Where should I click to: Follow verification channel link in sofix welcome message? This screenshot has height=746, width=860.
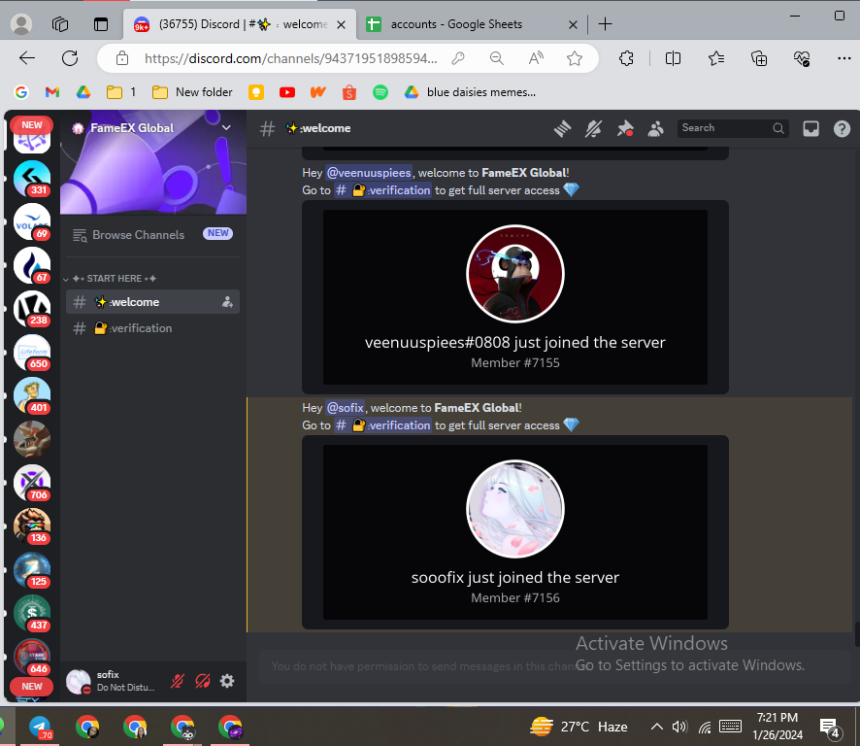pyautogui.click(x=382, y=425)
